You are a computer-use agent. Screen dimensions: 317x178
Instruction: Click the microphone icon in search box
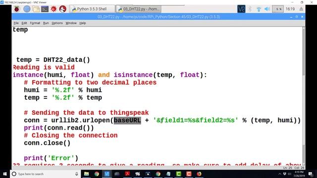click(77, 174)
